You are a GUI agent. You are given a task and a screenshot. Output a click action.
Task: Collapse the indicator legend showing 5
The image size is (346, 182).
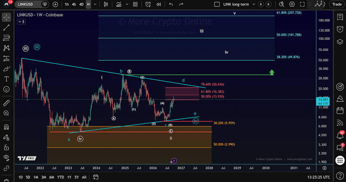point(21,22)
